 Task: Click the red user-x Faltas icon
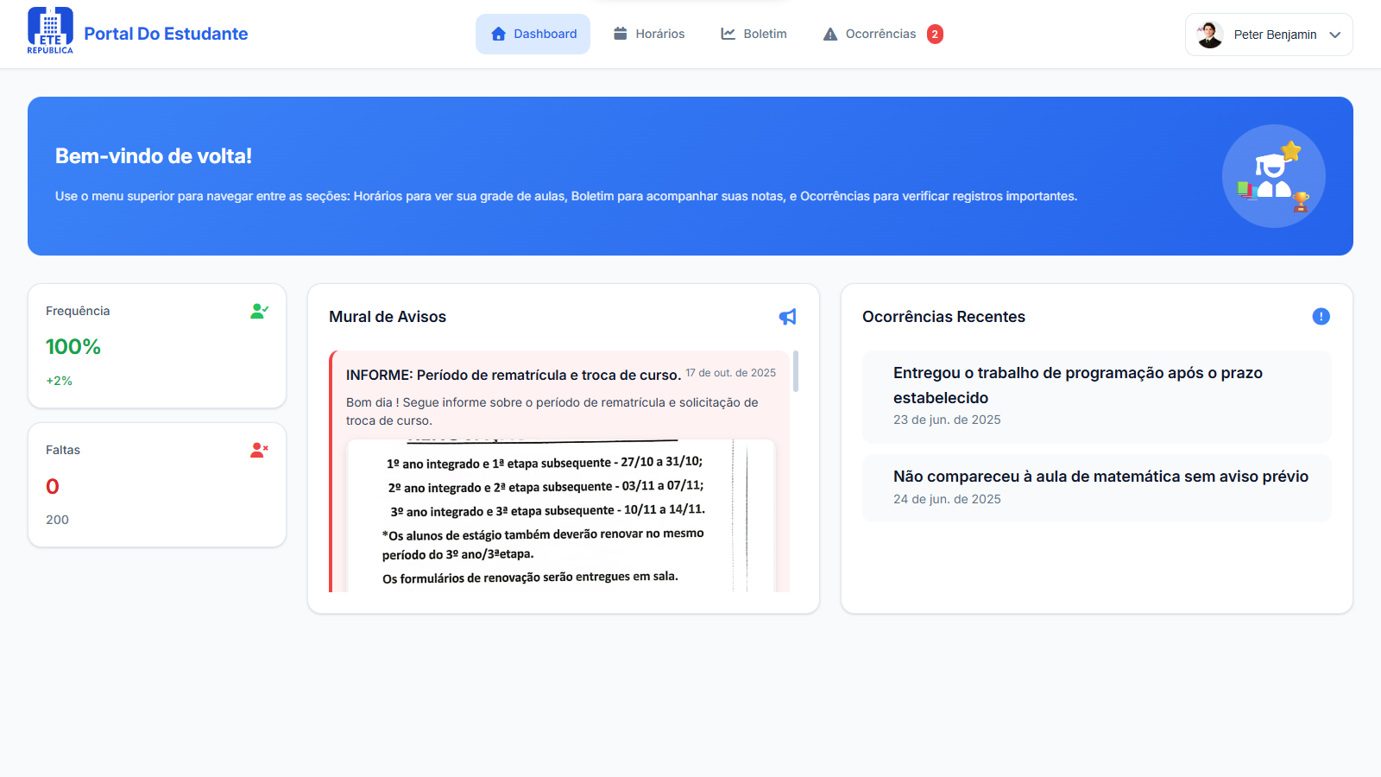(x=259, y=450)
